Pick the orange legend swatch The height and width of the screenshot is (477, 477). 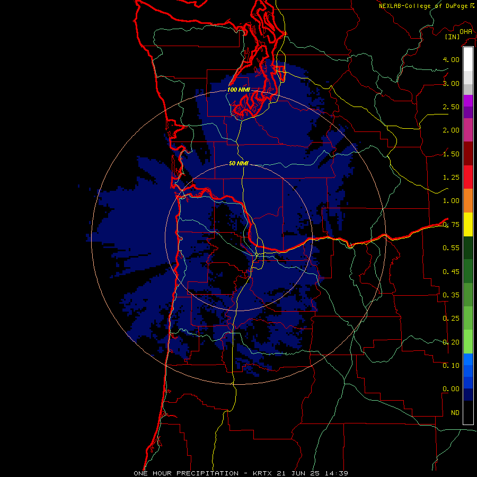click(x=468, y=201)
